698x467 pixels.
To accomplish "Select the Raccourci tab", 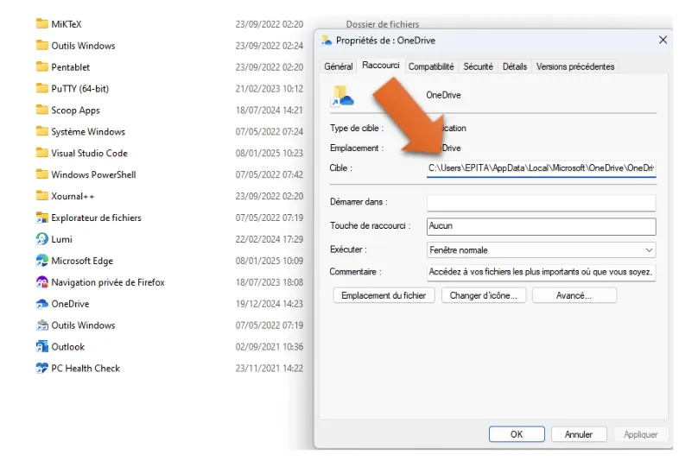I will (381, 66).
